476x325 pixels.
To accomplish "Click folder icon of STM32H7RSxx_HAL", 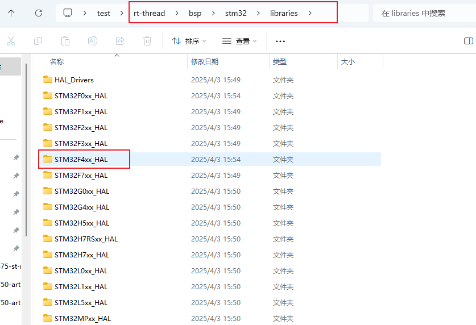I will 48,239.
